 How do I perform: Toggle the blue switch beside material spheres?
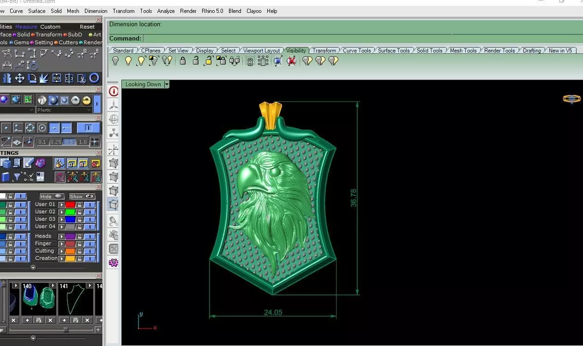point(97,104)
